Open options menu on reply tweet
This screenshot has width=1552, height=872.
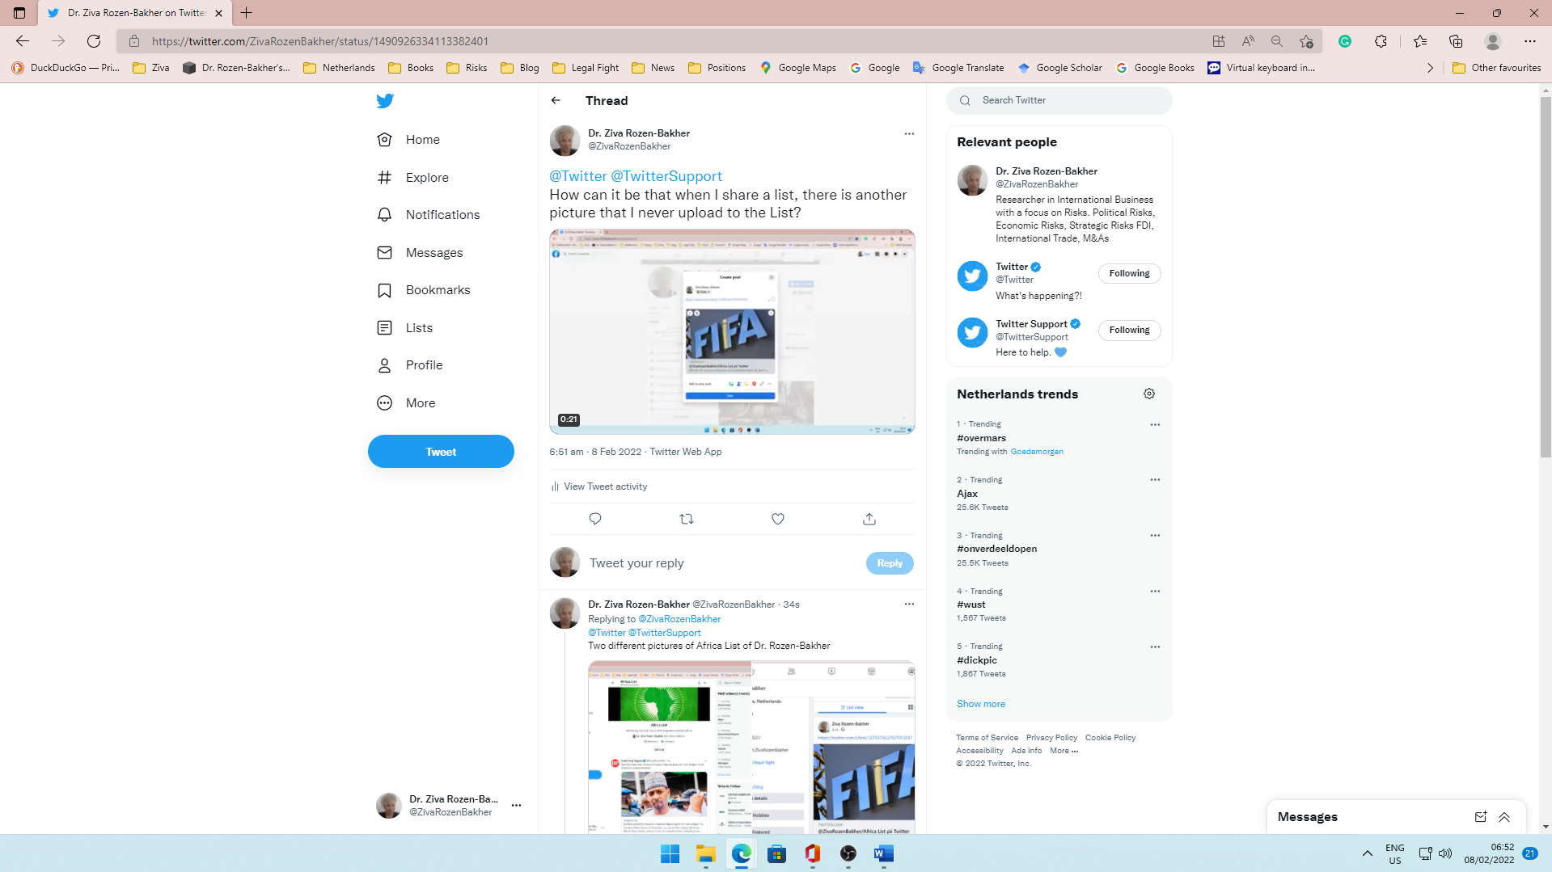click(909, 605)
